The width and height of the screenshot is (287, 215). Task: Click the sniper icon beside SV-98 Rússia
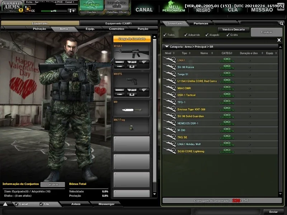pos(169,67)
